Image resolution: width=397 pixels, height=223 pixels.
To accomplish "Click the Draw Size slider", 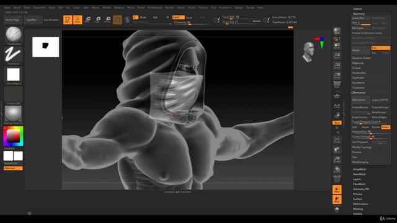I will (x=241, y=22).
